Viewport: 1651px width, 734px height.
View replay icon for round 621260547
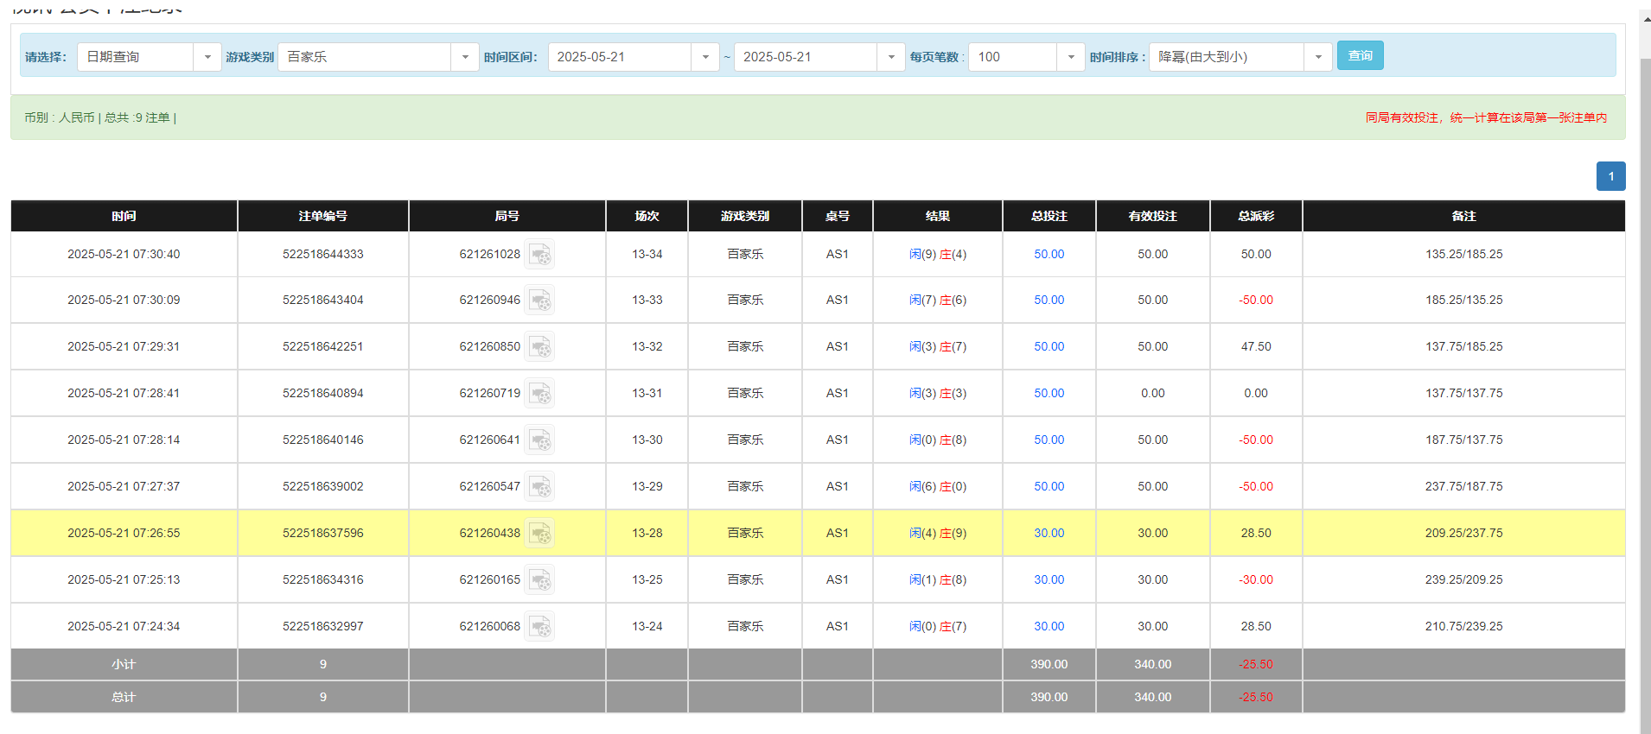(540, 487)
